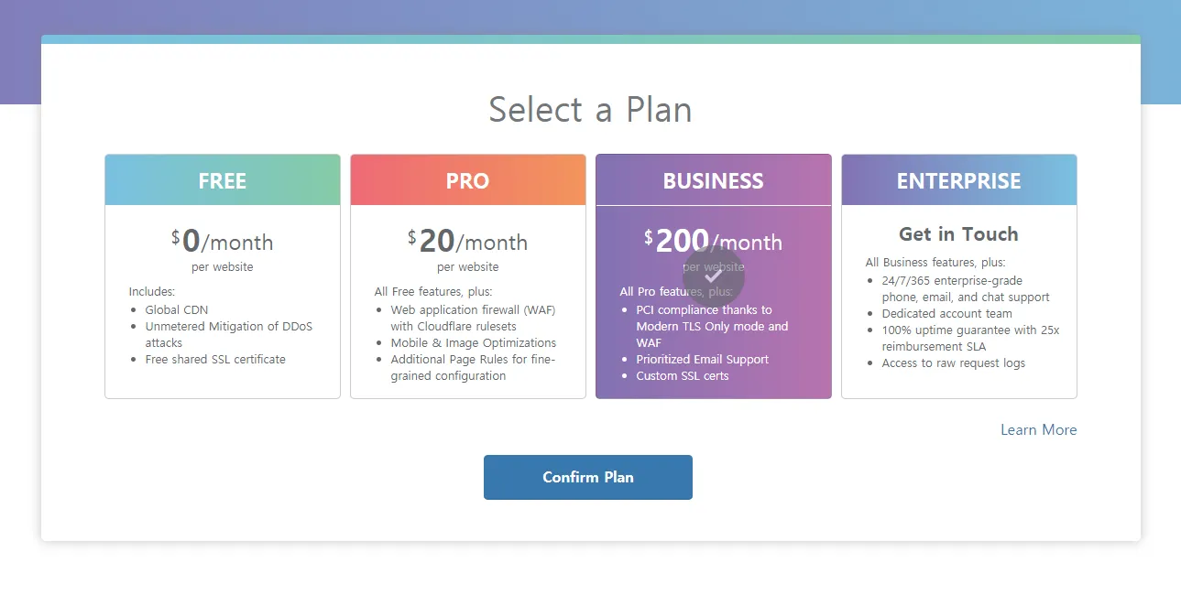Click the $20/month price text
The width and height of the screenshot is (1181, 595).
(x=468, y=242)
